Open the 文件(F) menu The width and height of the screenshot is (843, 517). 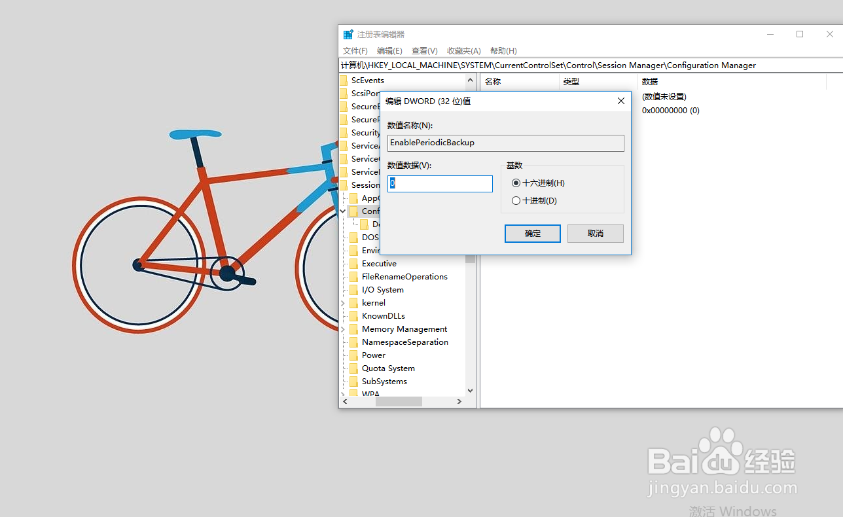point(355,51)
